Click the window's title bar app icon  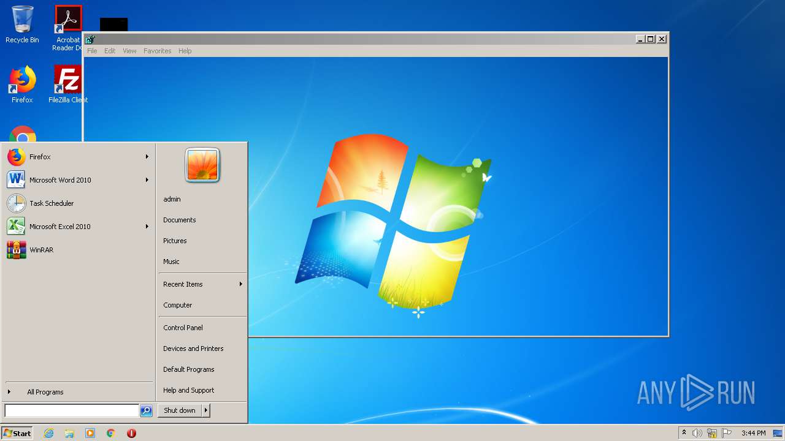tap(90, 39)
